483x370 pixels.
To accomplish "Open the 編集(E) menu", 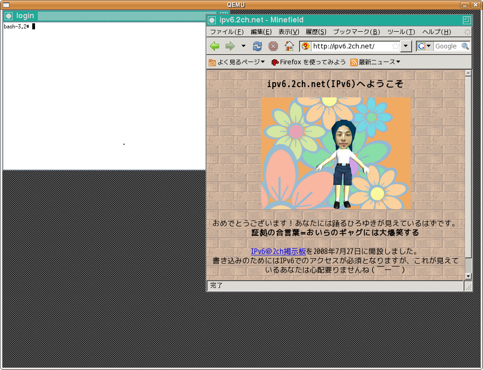I will pos(261,32).
